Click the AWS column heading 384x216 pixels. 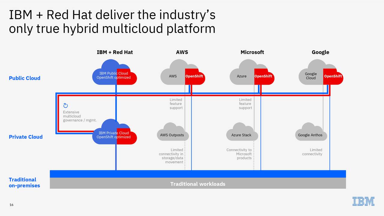182,52
